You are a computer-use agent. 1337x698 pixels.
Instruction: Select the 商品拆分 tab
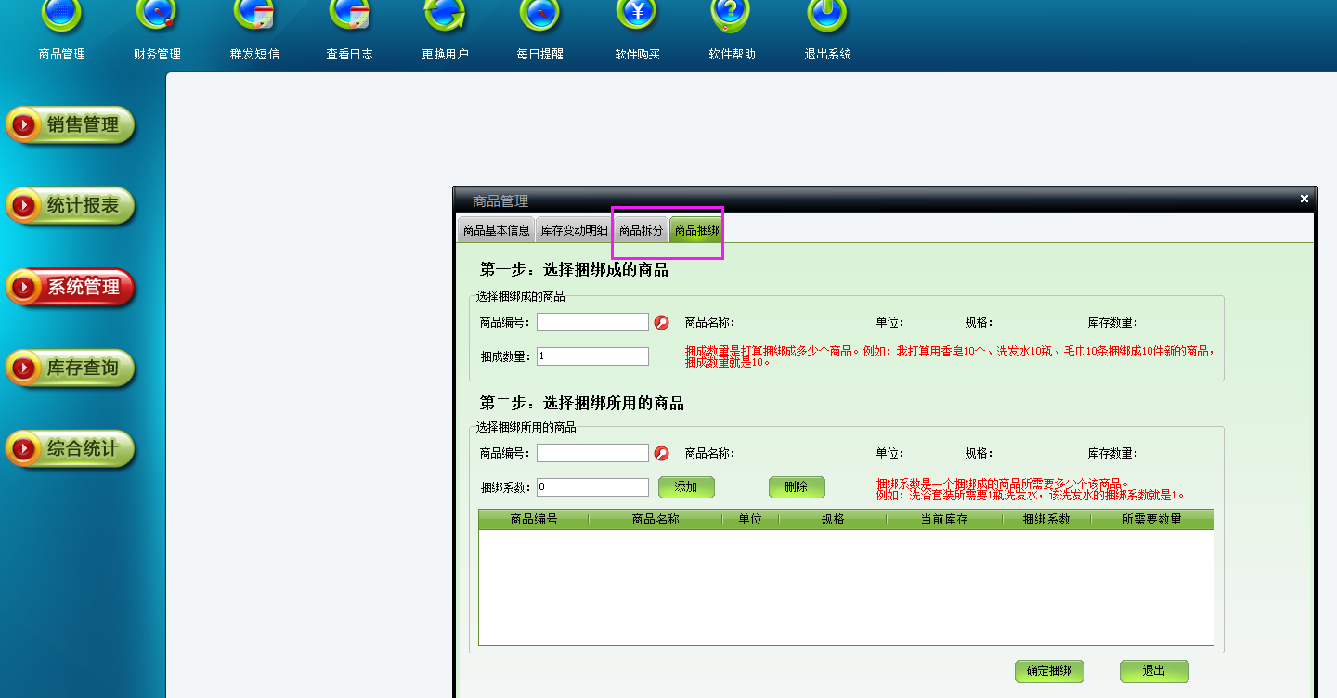(x=641, y=230)
